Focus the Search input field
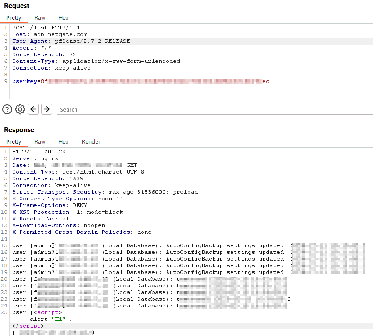The width and height of the screenshot is (373, 336). (x=215, y=109)
